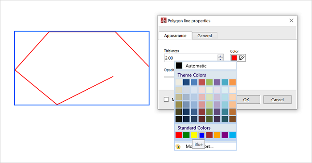Click the OK button

click(x=246, y=99)
